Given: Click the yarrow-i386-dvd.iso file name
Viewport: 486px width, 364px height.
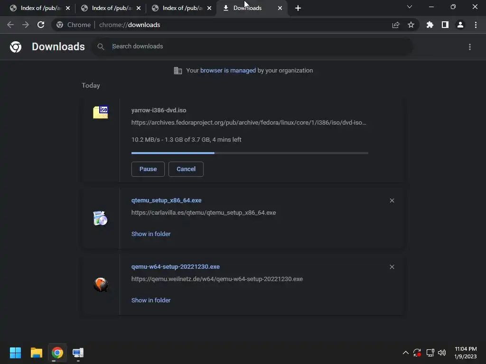Looking at the screenshot, I should click(159, 110).
